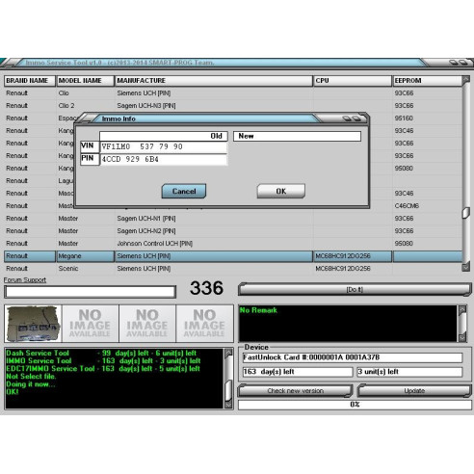
Task: Select third No Image Available thumbnail
Action: tap(204, 324)
